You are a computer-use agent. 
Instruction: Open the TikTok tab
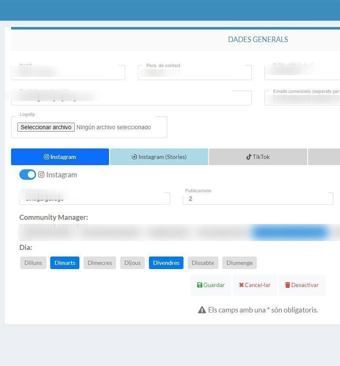pos(258,157)
